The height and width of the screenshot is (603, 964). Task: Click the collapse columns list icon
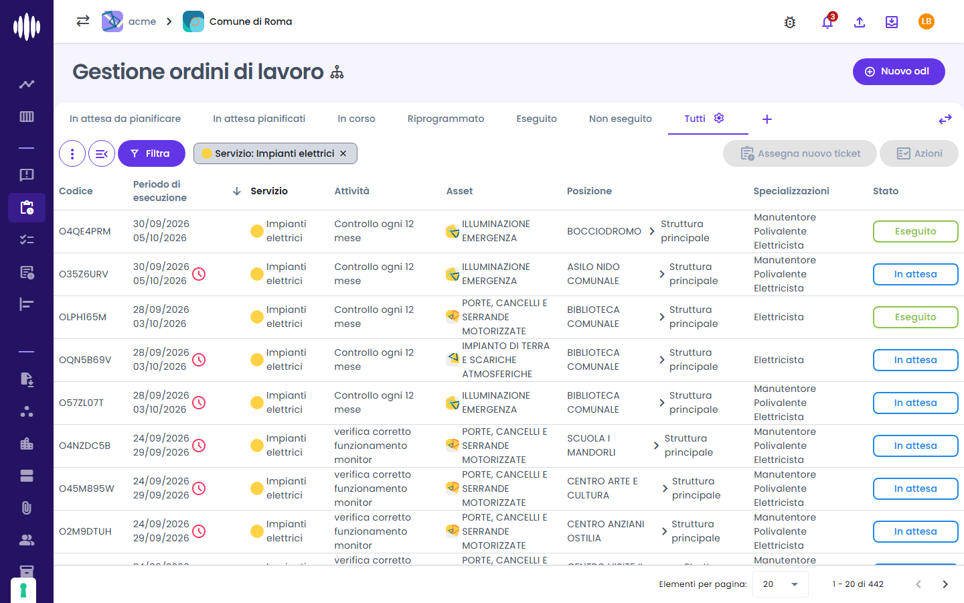click(102, 153)
